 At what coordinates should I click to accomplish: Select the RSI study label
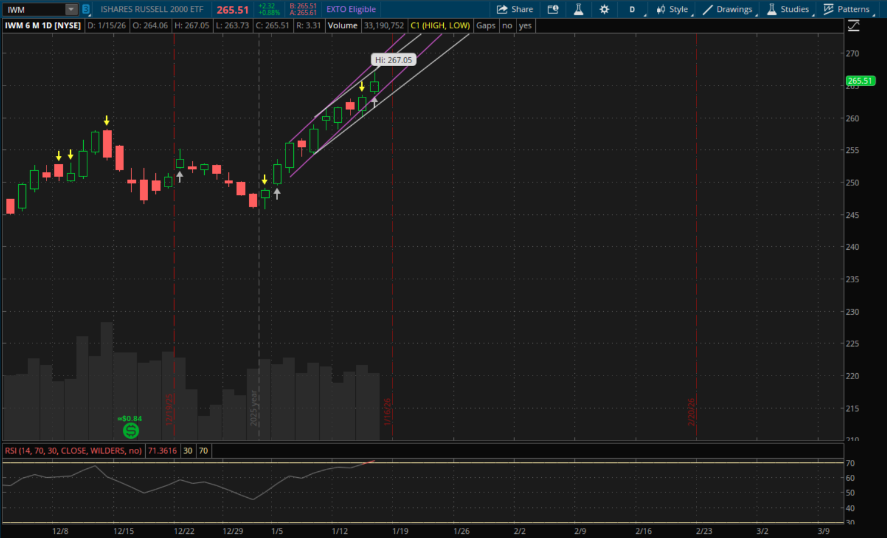[x=73, y=451]
